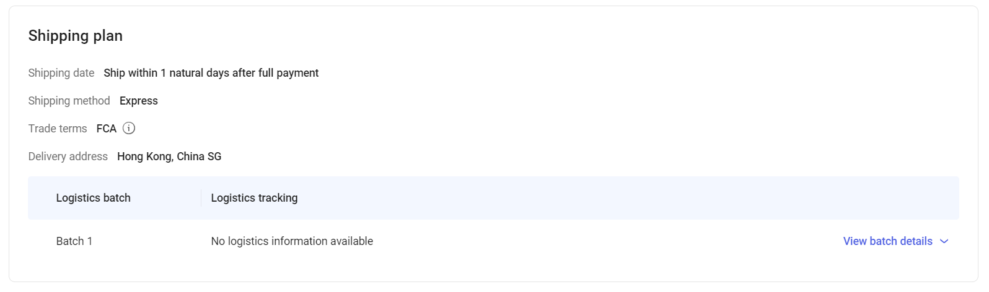Click the SG text in the delivery address
This screenshot has height=292, width=989.
[x=214, y=157]
